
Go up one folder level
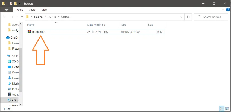coord(22,17)
